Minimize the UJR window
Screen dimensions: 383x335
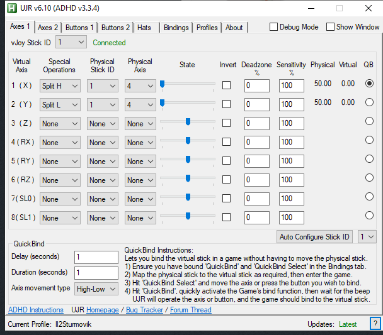click(x=311, y=8)
